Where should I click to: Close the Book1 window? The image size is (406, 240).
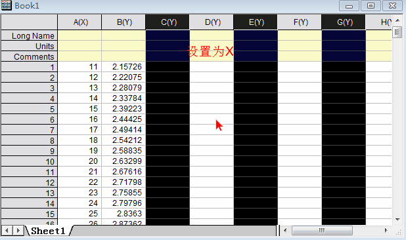click(392, 6)
